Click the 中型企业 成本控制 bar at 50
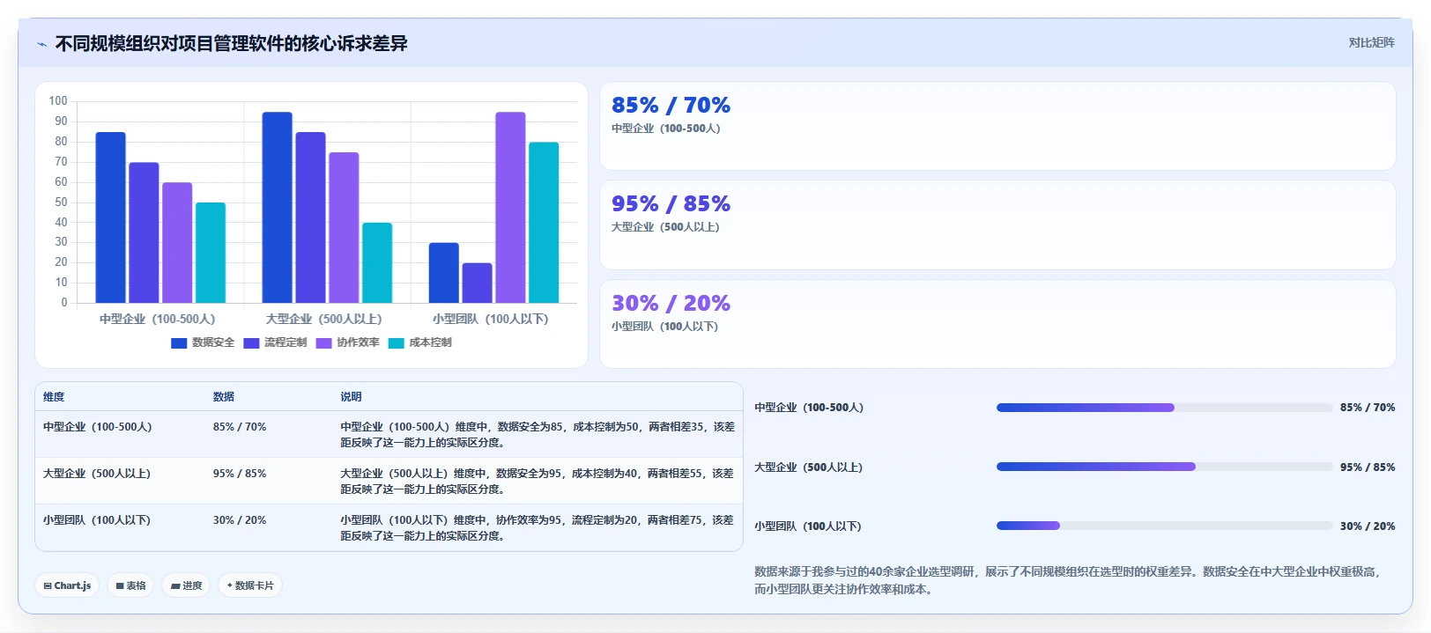This screenshot has height=633, width=1431. pos(211,253)
